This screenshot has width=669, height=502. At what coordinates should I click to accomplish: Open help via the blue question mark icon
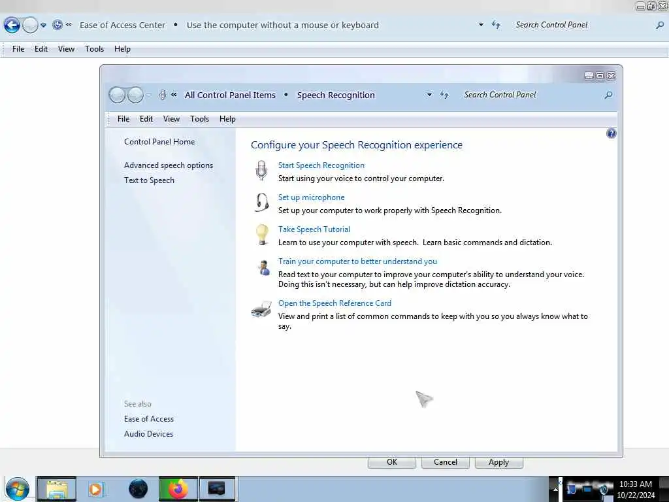pyautogui.click(x=611, y=133)
